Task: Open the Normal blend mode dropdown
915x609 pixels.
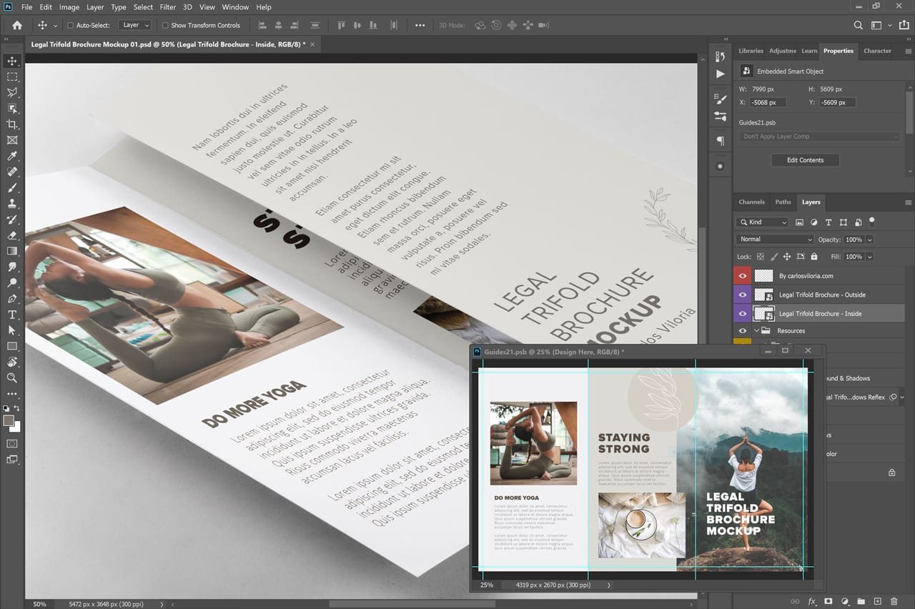Action: pos(775,239)
